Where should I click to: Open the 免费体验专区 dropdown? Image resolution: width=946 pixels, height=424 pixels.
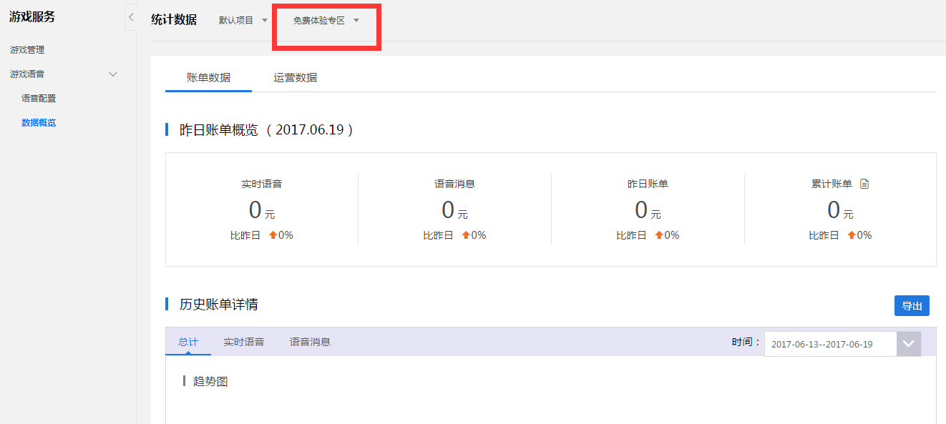pyautogui.click(x=326, y=21)
